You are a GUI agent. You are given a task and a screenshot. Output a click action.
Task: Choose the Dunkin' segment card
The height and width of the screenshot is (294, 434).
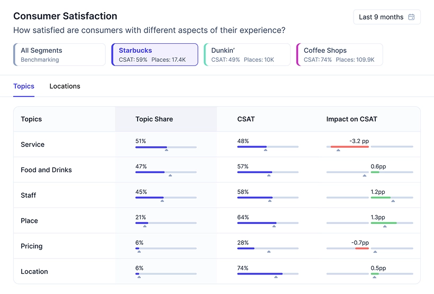pyautogui.click(x=247, y=55)
